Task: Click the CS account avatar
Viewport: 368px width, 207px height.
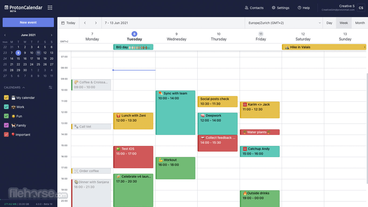Action: point(361,8)
